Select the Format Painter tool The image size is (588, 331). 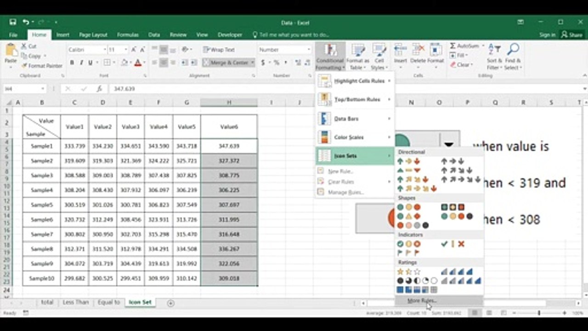(x=42, y=66)
